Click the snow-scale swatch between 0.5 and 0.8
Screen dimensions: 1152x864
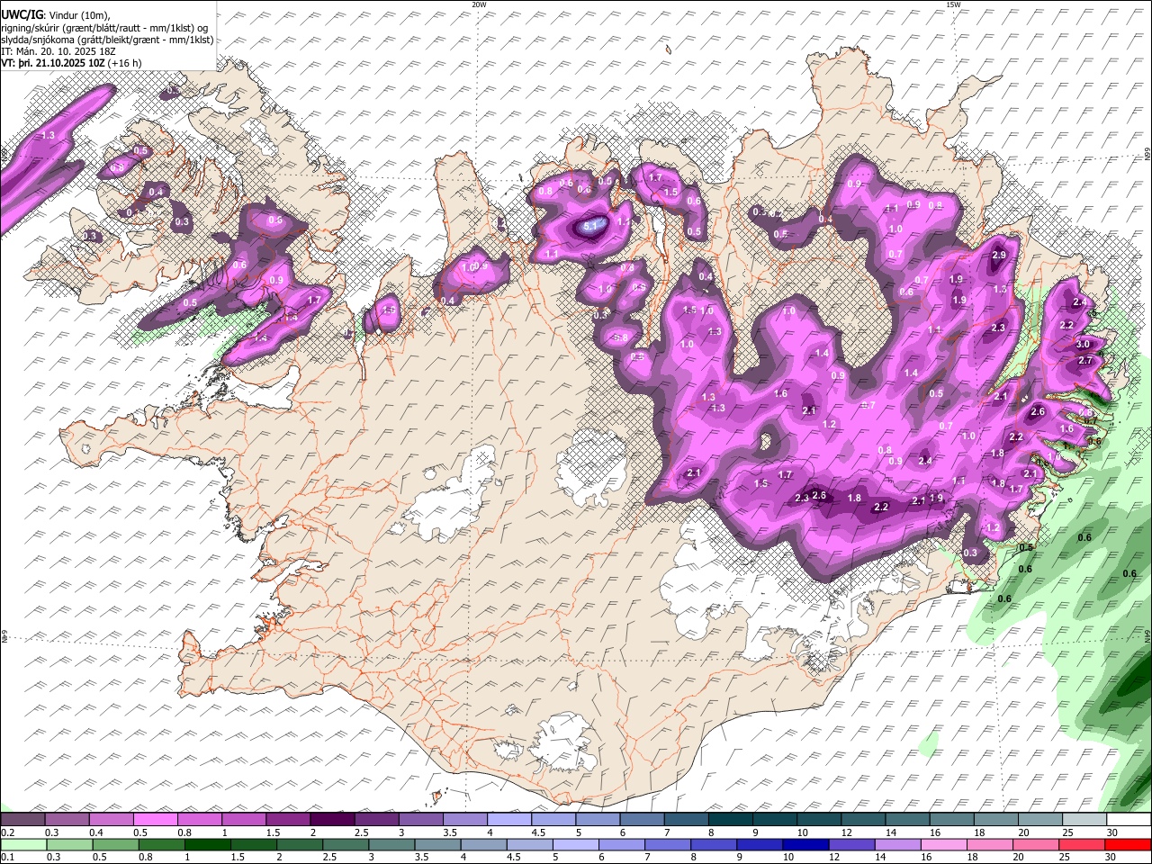coord(157,819)
